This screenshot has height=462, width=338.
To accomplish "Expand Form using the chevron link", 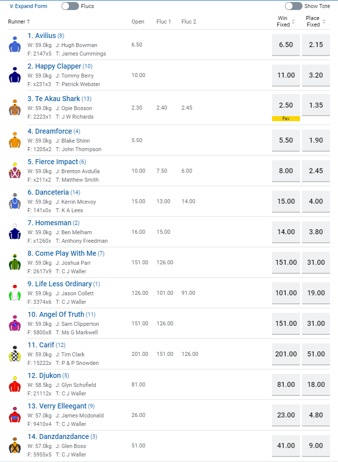I will [28, 6].
